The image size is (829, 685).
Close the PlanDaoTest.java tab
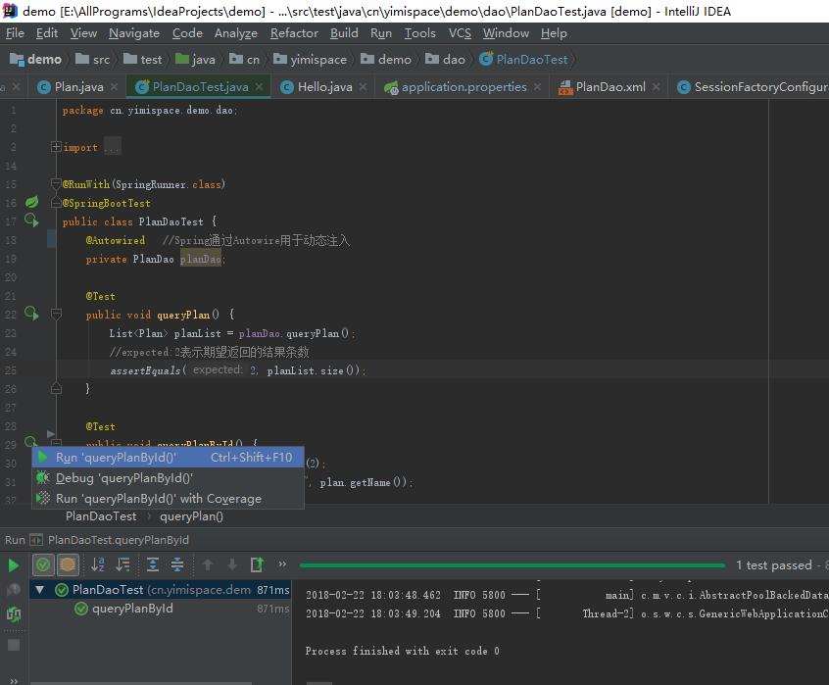pyautogui.click(x=259, y=87)
